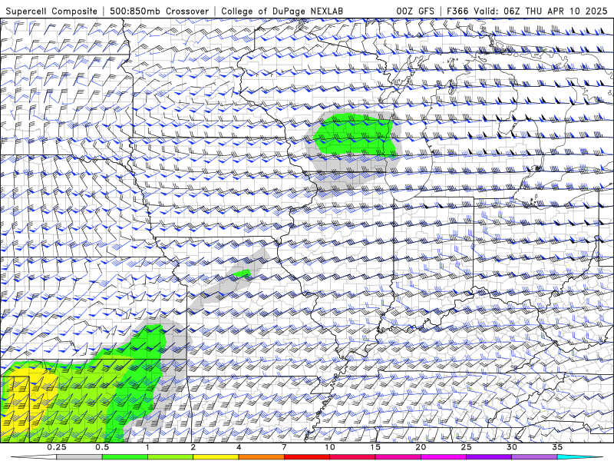
Task: Select the yellow legend swatch (2–4)
Action: coord(216,457)
